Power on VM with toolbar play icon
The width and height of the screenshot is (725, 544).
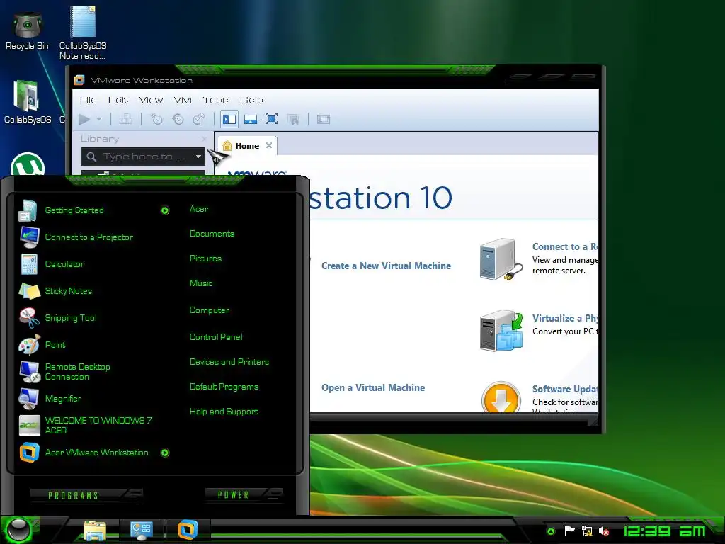(x=84, y=119)
